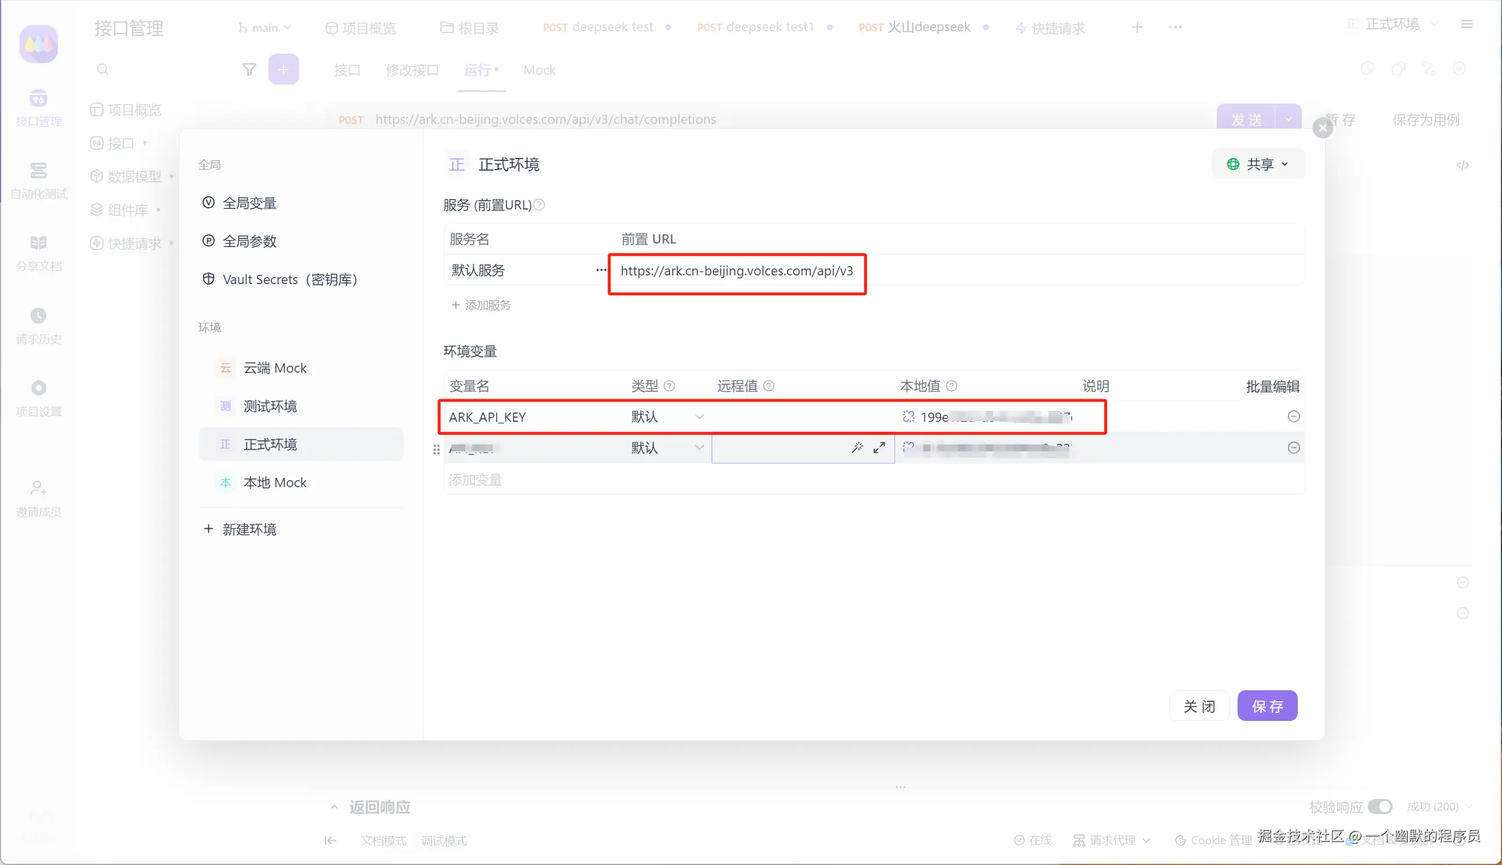Open type dropdown for ARK_API_KEY row
This screenshot has width=1502, height=865.
coord(667,417)
